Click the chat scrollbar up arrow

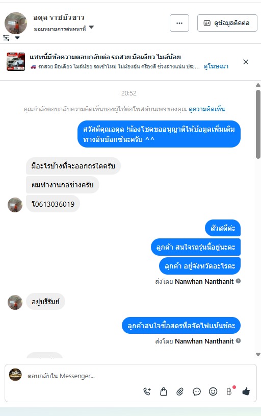coord(258,85)
